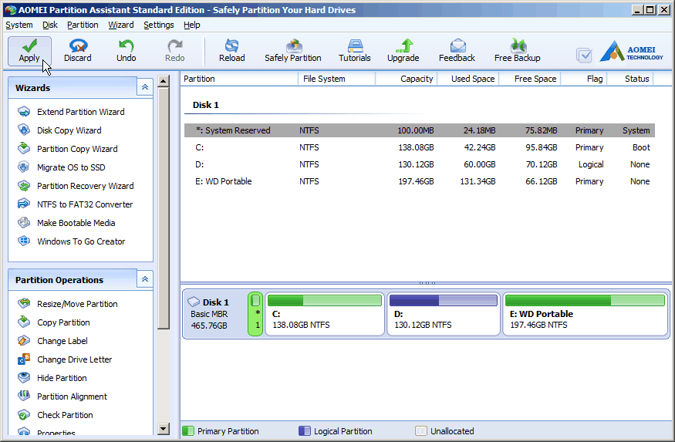The image size is (675, 442).
Task: Click Primary Partition legend swatch
Action: [188, 431]
